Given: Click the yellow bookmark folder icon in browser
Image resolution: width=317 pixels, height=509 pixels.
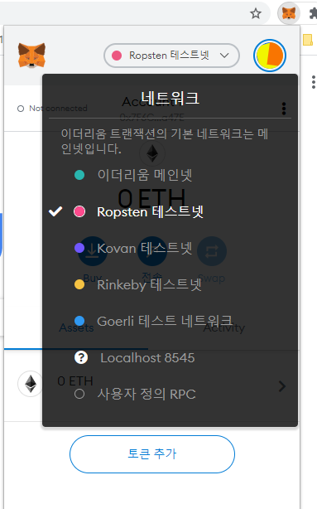Looking at the screenshot, I should [x=308, y=40].
